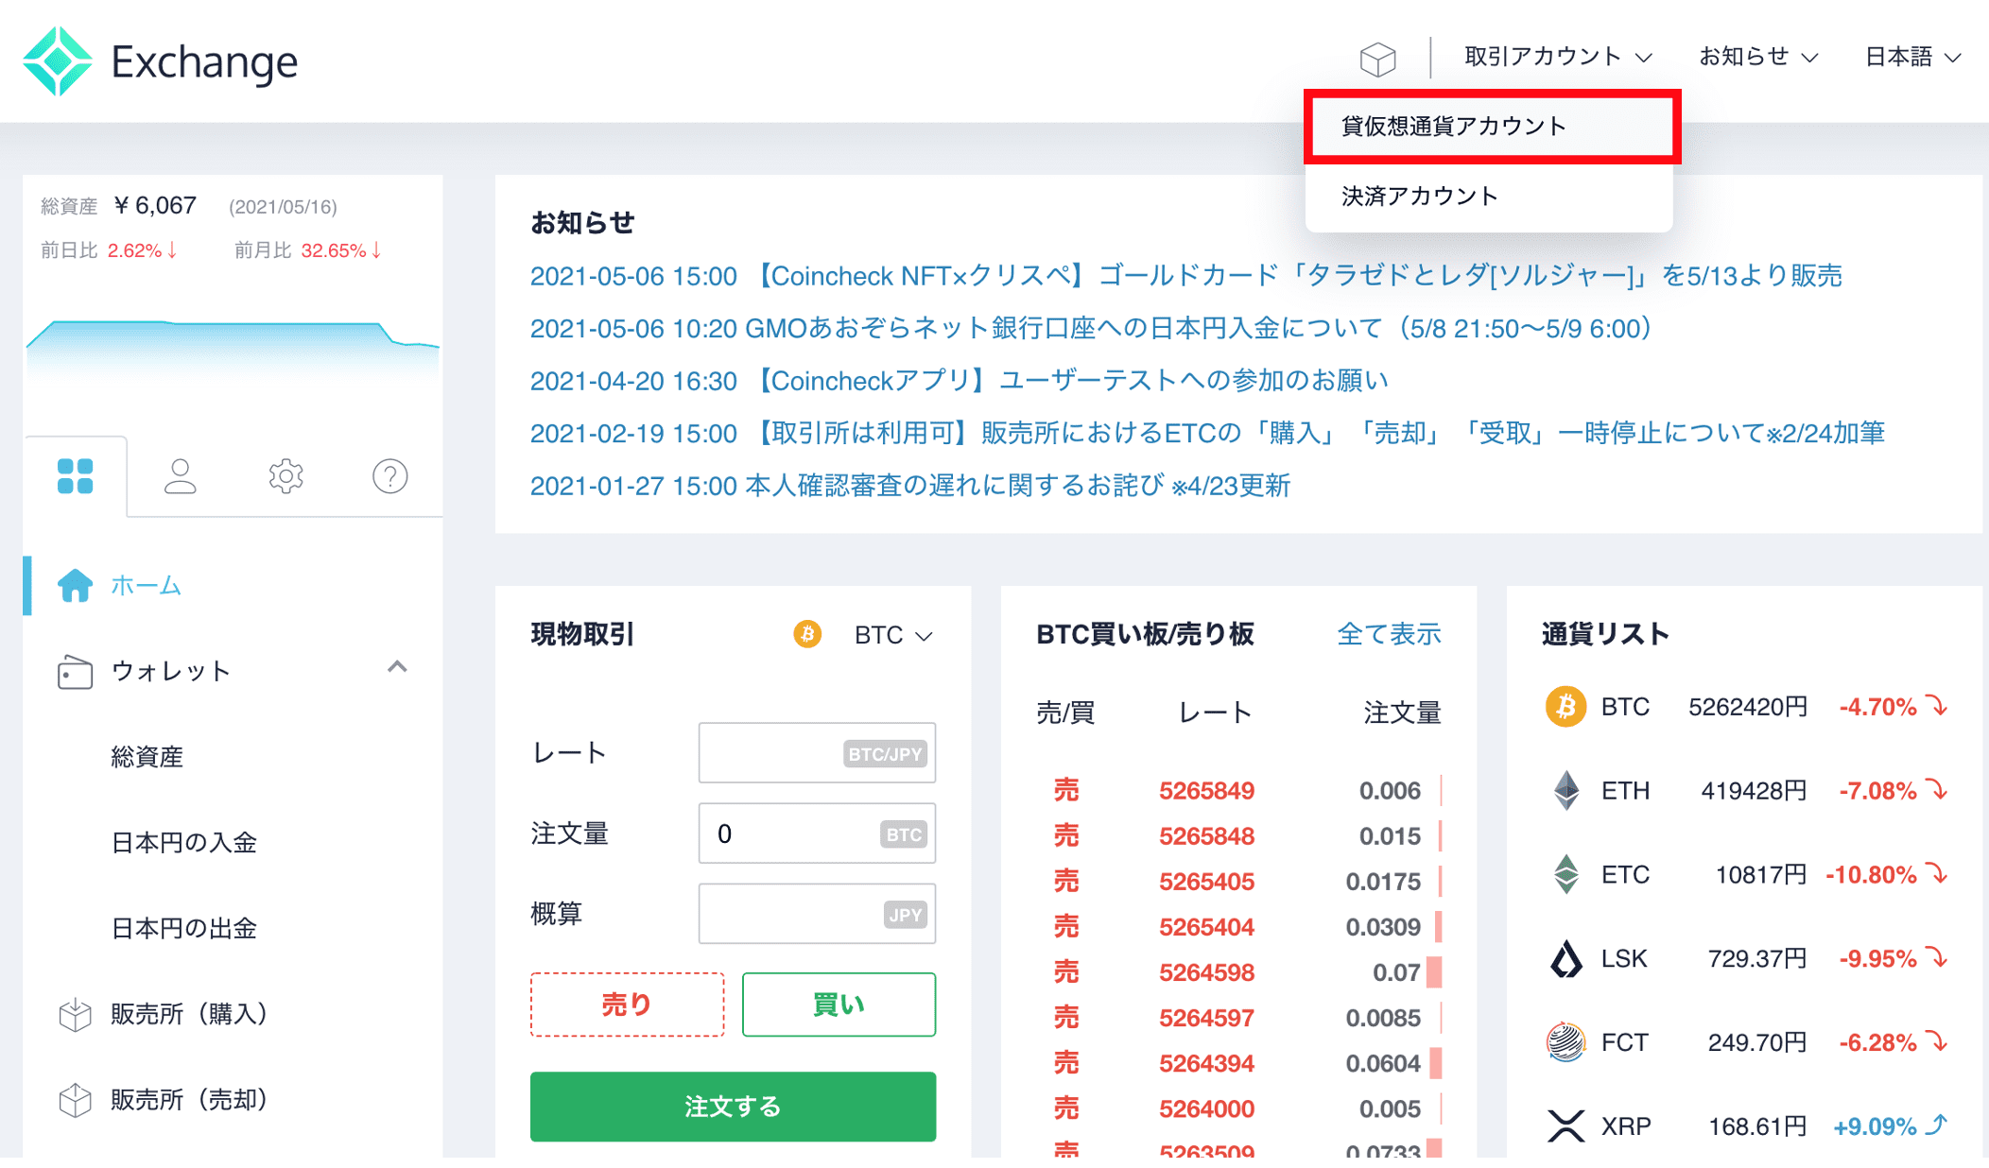
Task: Click the FCT Factom coin icon
Action: 1565,1042
